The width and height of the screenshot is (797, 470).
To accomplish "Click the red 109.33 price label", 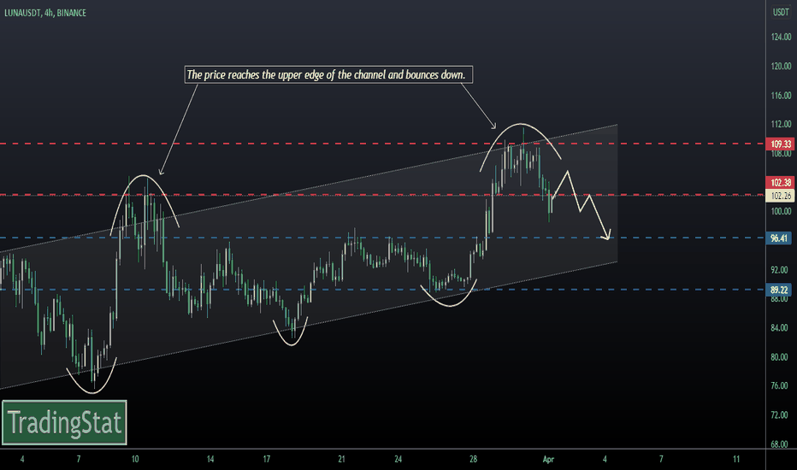I will pyautogui.click(x=781, y=144).
